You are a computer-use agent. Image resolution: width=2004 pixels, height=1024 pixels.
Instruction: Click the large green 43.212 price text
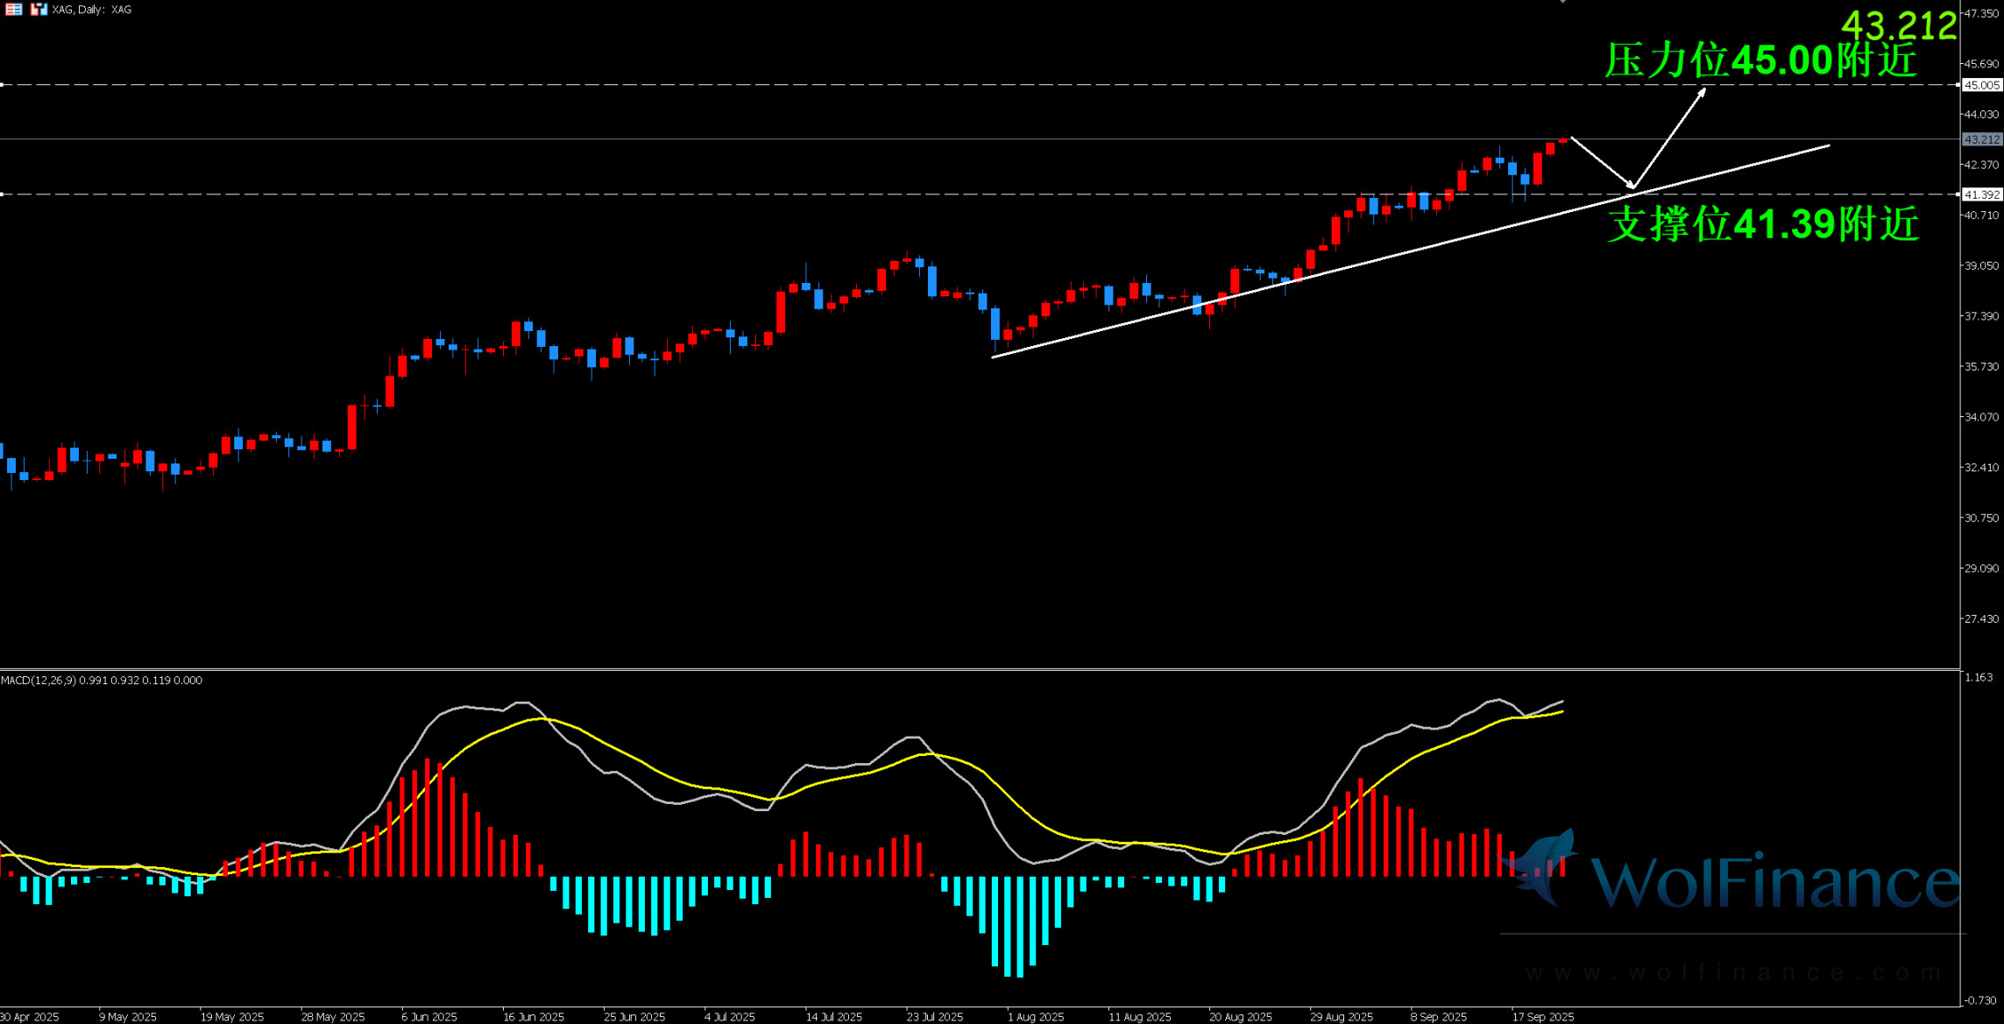coord(1898,26)
